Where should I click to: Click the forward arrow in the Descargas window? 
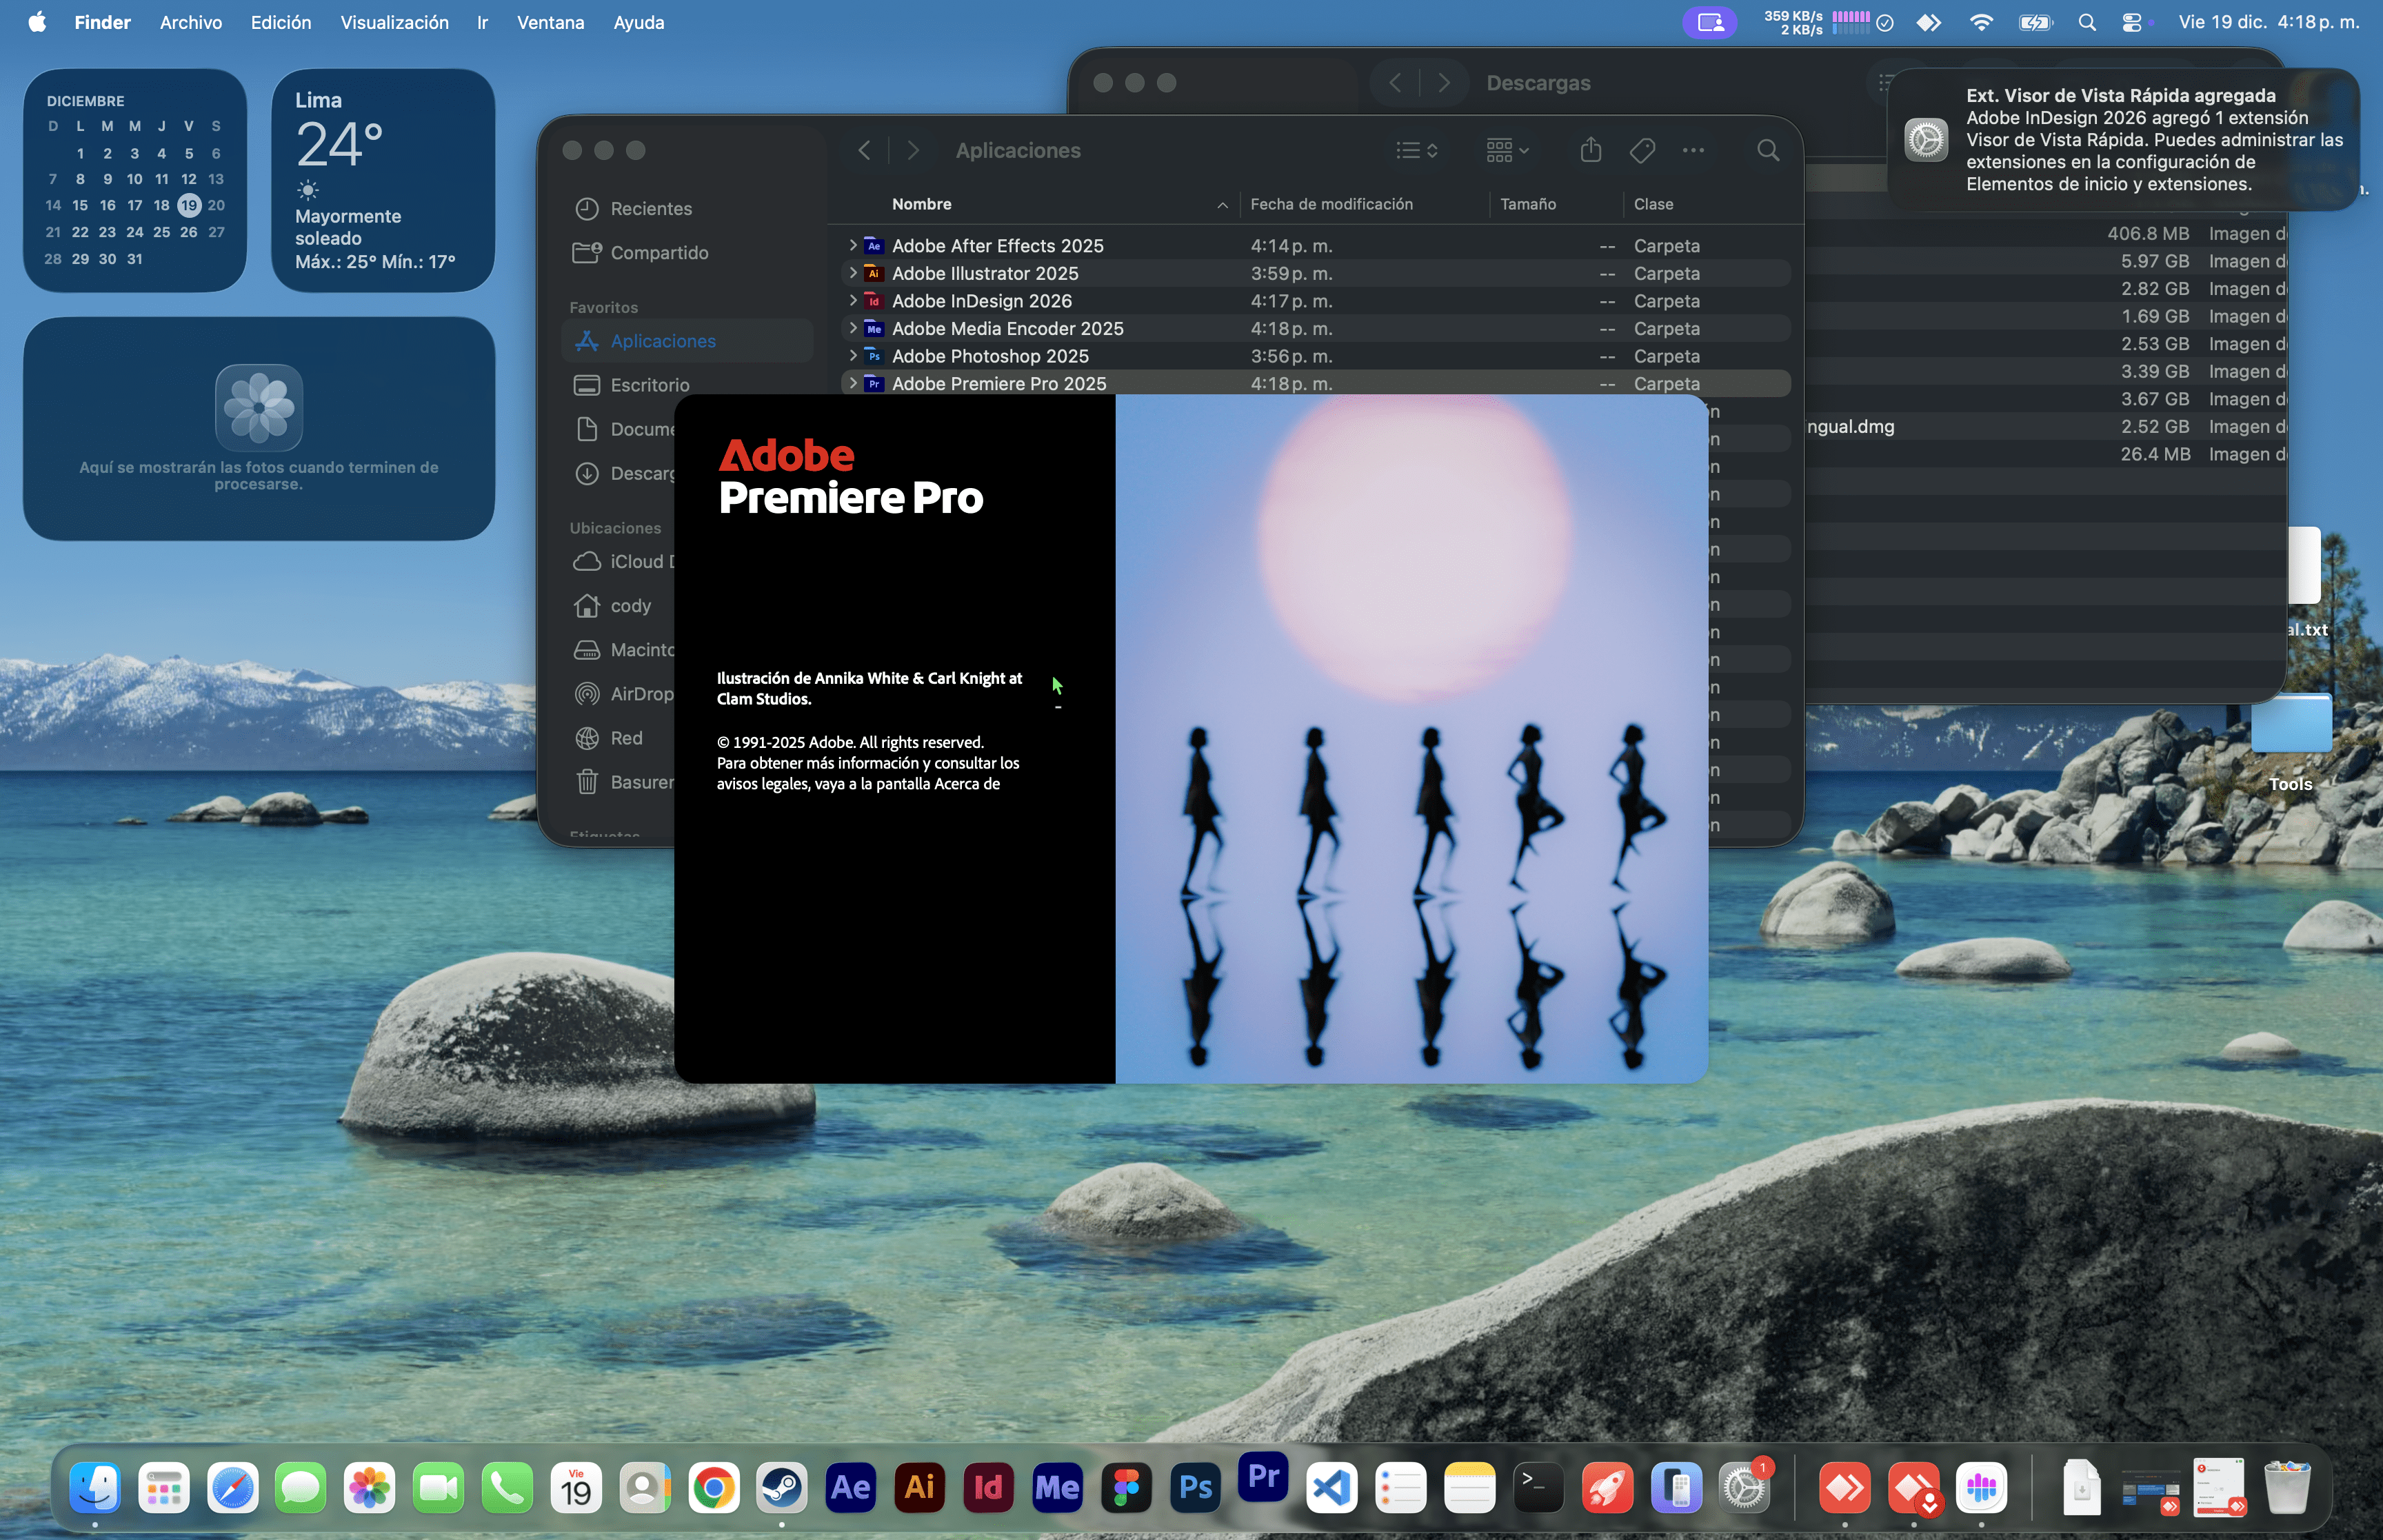point(1444,83)
